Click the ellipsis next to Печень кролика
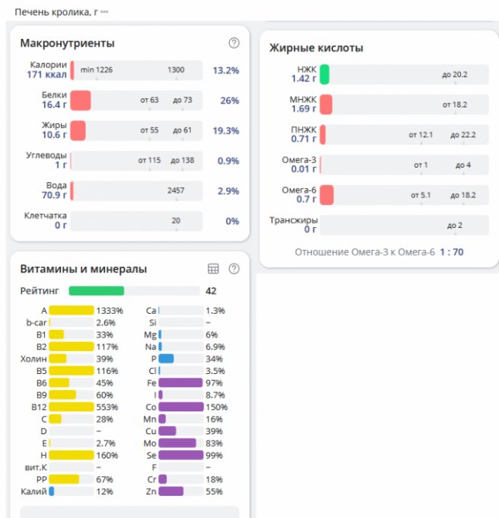 (104, 12)
